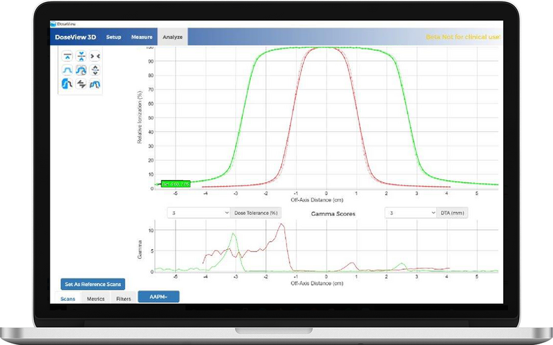Click the center-align icon with converging vertical arrows
Viewport: 553px width, 345px height.
pos(82,56)
